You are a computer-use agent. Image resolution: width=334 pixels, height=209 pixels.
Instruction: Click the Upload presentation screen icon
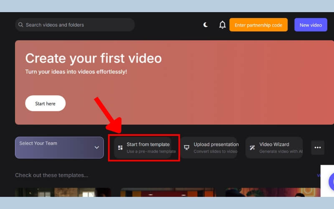187,148
